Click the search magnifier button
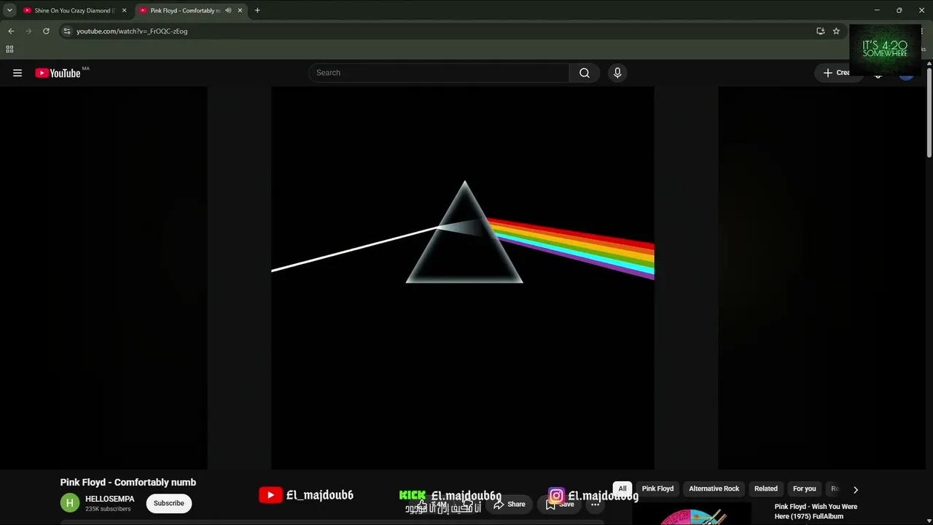 pos(585,73)
